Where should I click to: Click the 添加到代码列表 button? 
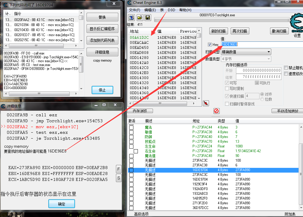[x=102, y=40]
